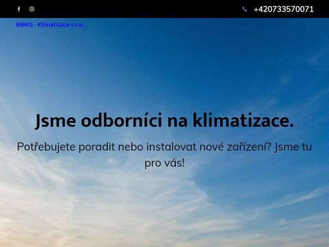This screenshot has width=329, height=247.
Task: Click the text pro vás!
Action: [164, 163]
